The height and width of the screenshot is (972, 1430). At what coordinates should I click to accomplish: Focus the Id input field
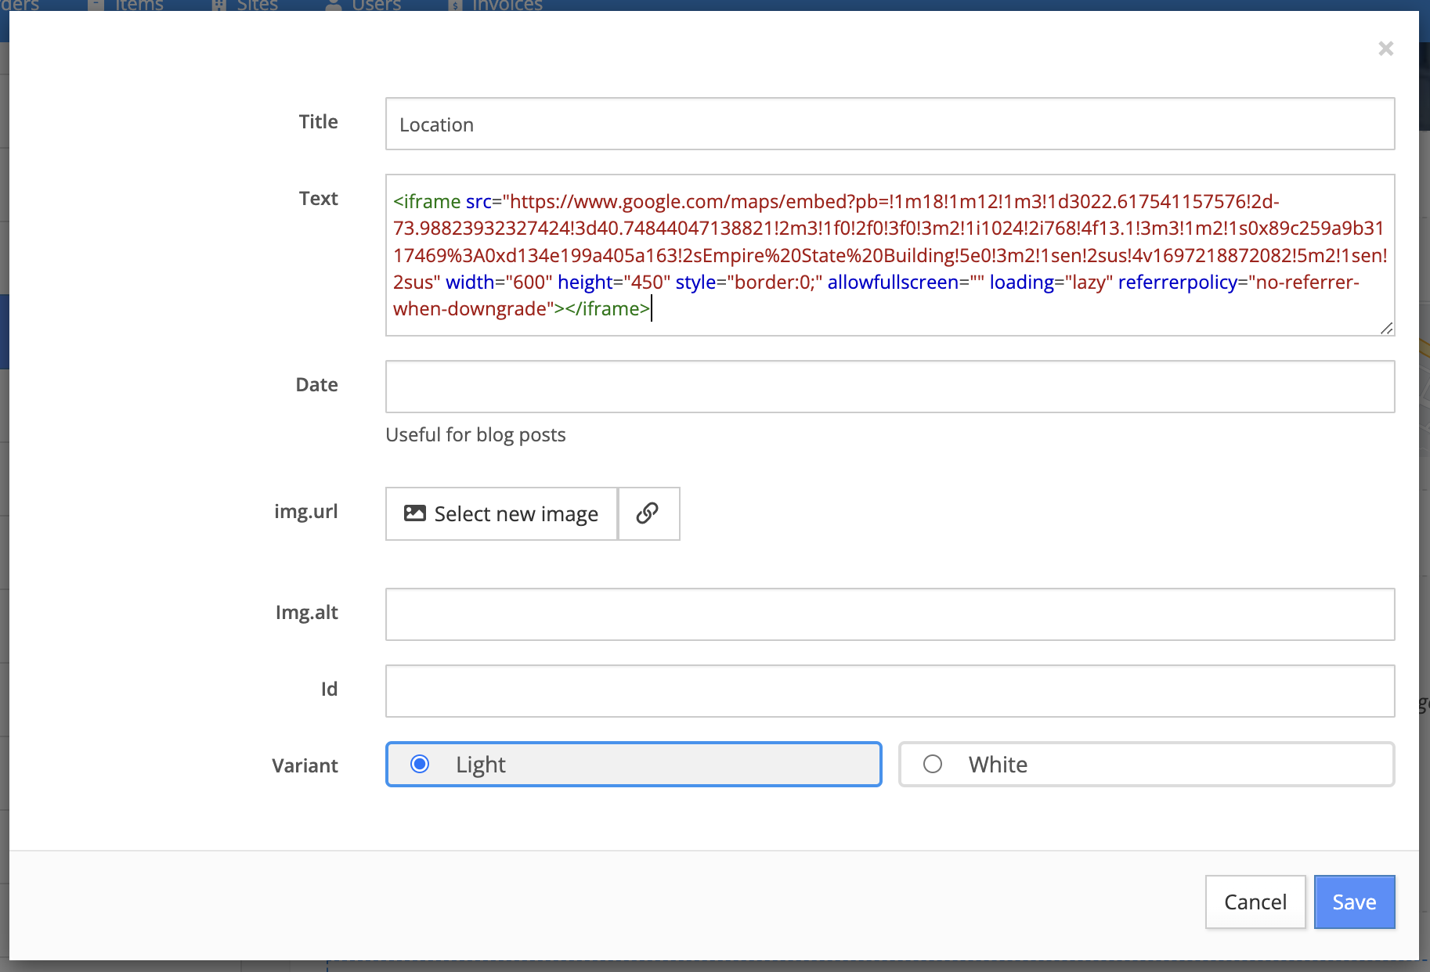890,691
